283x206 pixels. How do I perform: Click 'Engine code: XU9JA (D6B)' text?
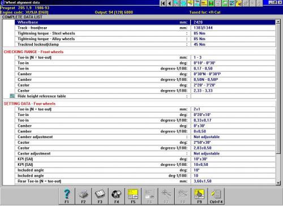pyautogui.click(x=24, y=12)
